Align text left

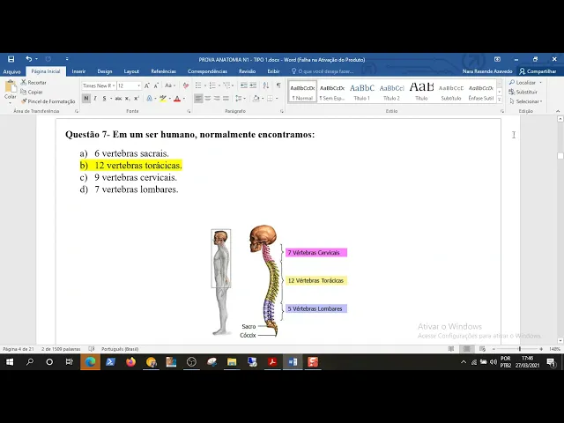pos(198,98)
